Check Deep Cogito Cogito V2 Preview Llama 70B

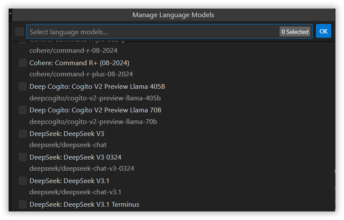(x=23, y=110)
